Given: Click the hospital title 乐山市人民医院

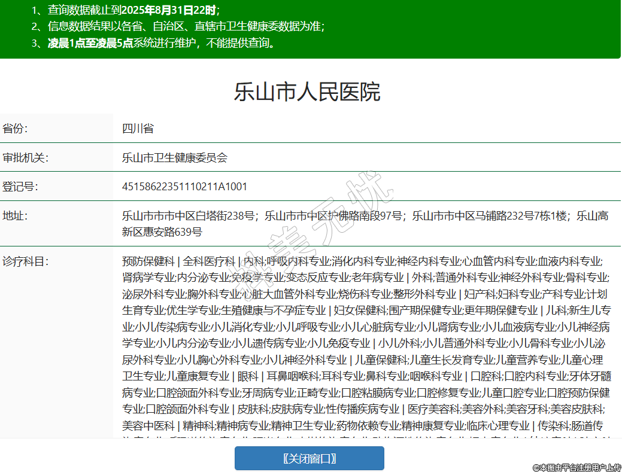Looking at the screenshot, I should click(x=307, y=92).
